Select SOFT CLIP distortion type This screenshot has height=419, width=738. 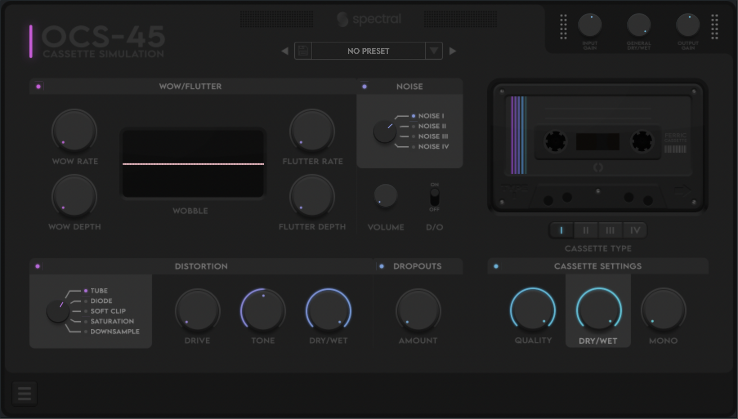click(105, 311)
